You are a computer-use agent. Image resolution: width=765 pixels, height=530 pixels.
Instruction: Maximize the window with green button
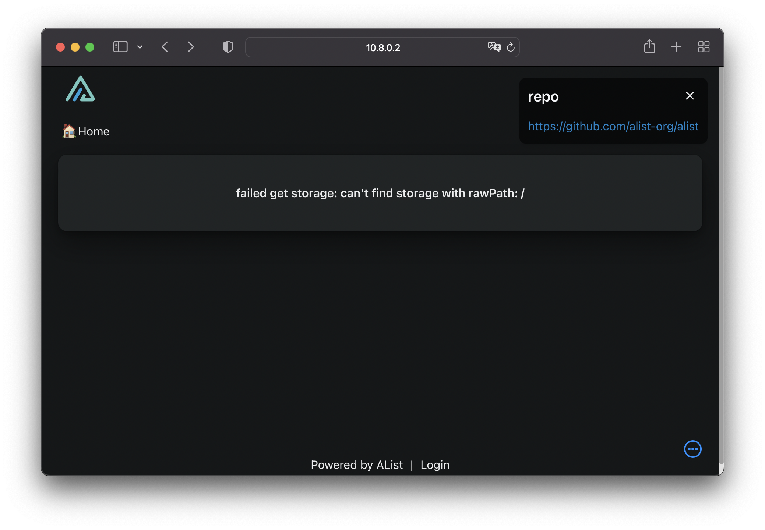90,47
